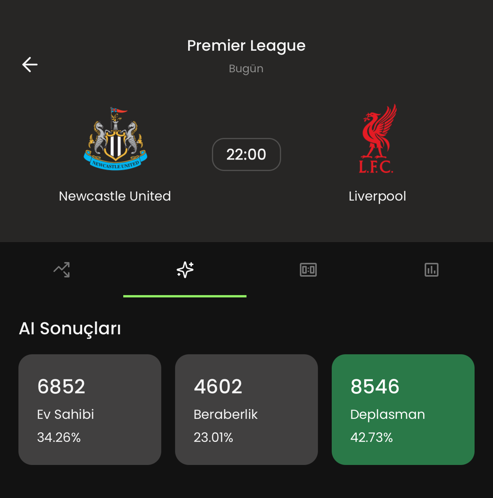Viewport: 493px width, 498px height.
Task: Click the Liverpool LFC crest
Action: point(378,139)
